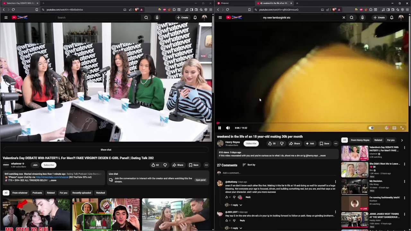Open a new tab in right browser window
Image resolution: width=411 pixels, height=231 pixels.
[x=297, y=3]
